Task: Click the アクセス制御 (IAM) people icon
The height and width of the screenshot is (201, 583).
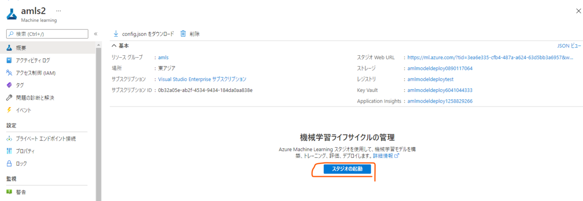Action: pyautogui.click(x=9, y=73)
